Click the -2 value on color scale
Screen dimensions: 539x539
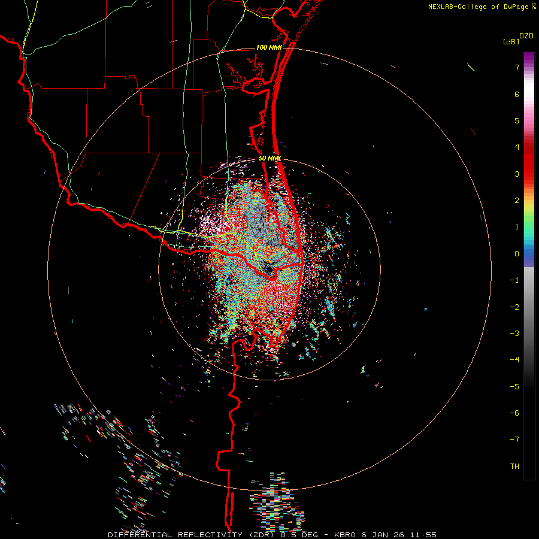pos(514,307)
